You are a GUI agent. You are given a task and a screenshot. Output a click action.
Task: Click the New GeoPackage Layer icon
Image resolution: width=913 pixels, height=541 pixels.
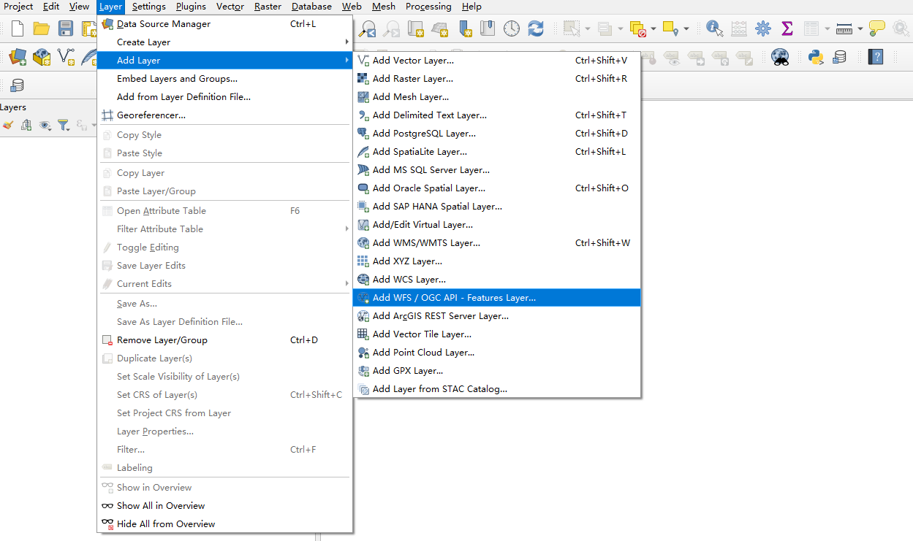tap(42, 56)
